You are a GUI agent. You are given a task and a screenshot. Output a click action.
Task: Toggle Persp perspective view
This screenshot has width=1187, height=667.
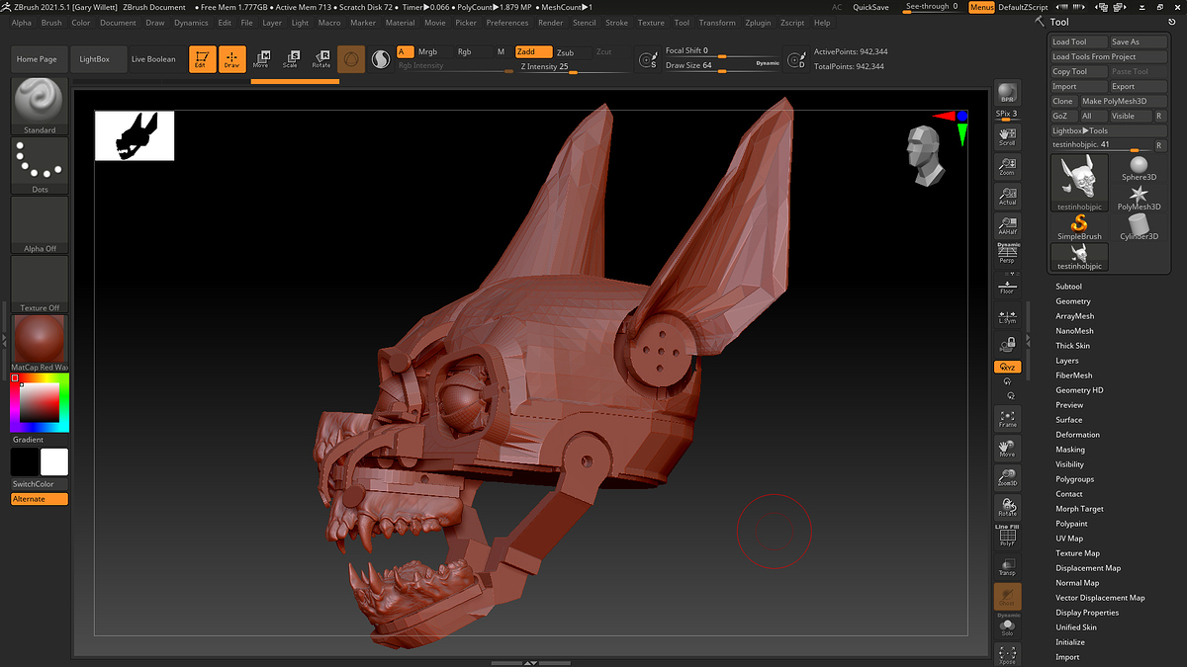click(x=1007, y=255)
